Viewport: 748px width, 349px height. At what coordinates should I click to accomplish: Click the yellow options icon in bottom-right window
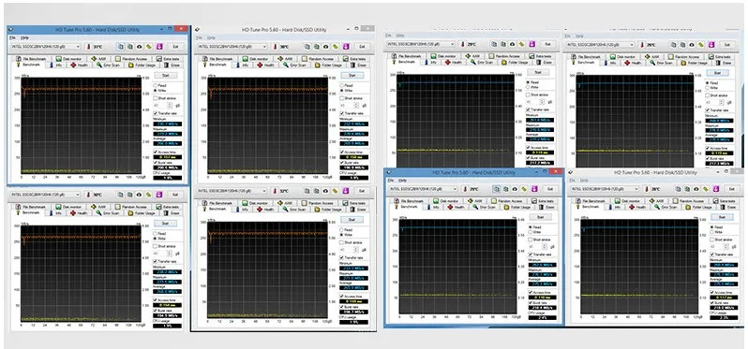coord(707,189)
